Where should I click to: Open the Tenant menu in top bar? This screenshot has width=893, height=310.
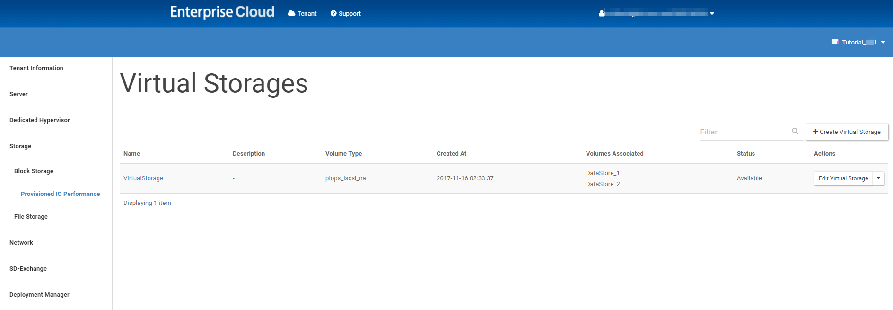pos(302,13)
